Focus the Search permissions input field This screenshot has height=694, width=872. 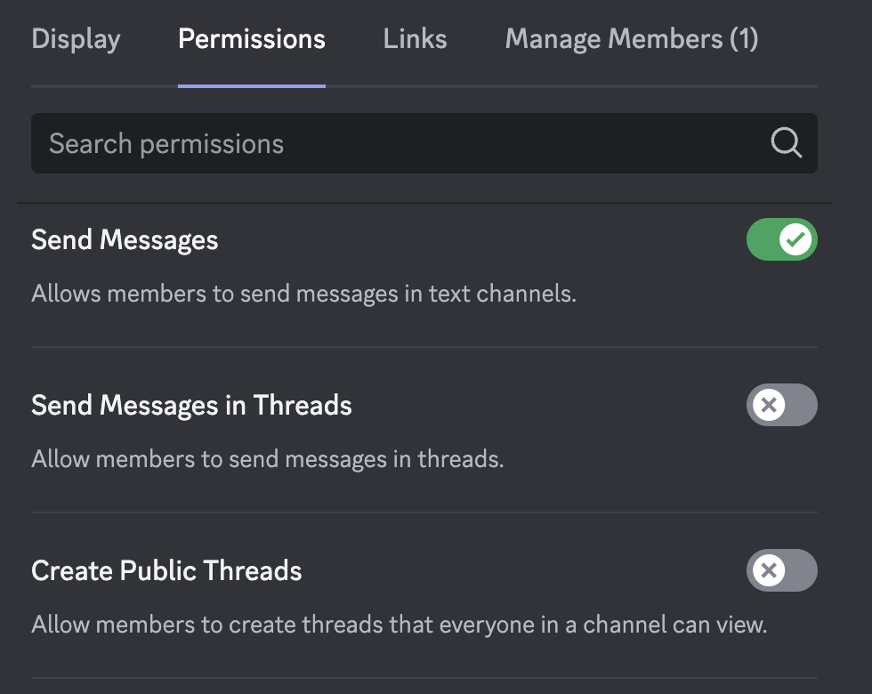click(x=424, y=143)
